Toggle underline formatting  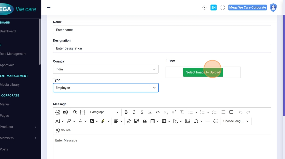tap(150, 112)
